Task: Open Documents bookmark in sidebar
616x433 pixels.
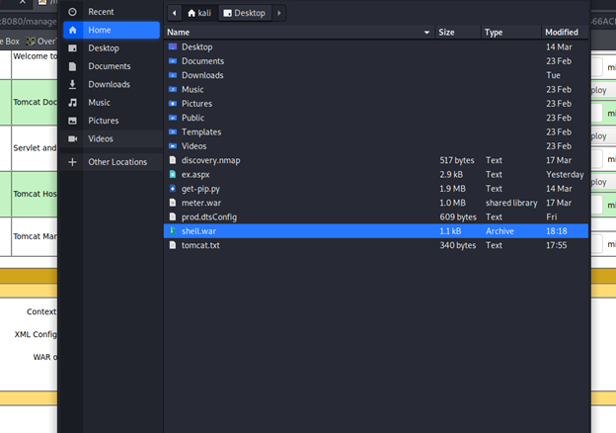Action: (x=112, y=66)
